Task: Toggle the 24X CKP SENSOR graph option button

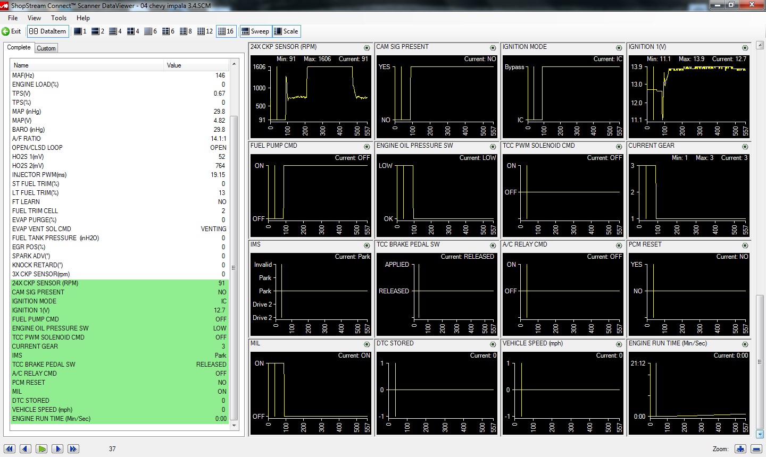Action: point(367,48)
